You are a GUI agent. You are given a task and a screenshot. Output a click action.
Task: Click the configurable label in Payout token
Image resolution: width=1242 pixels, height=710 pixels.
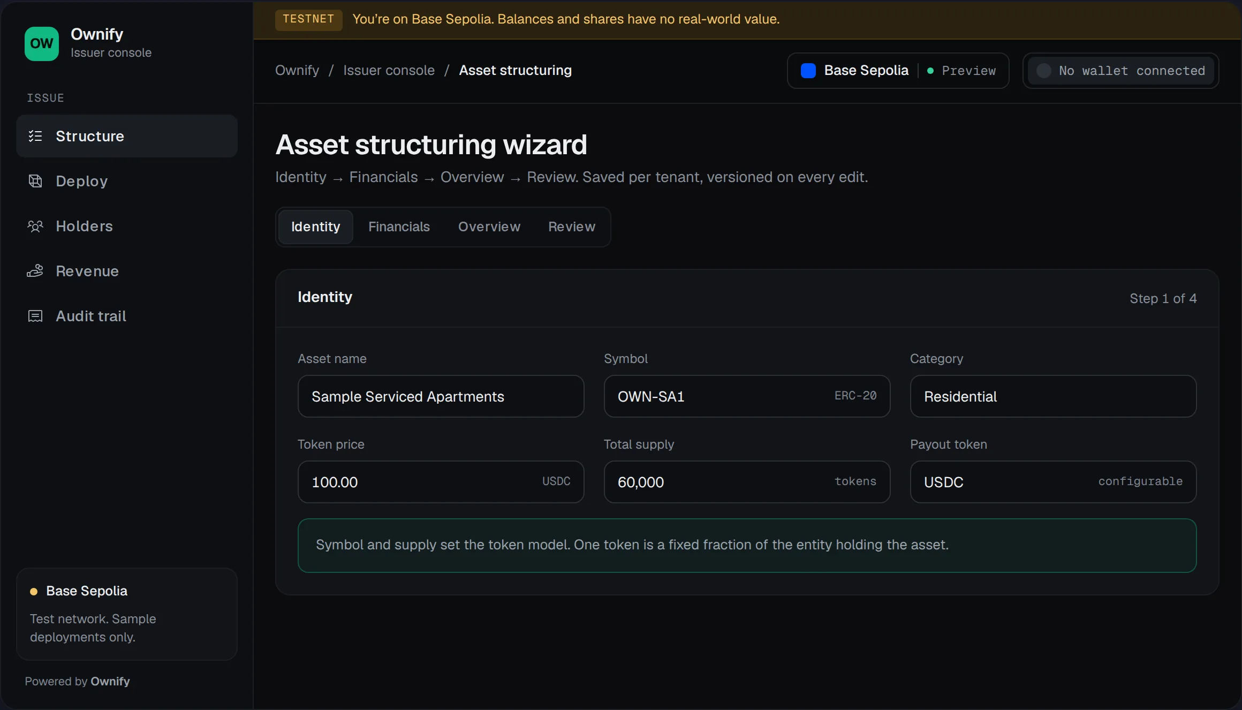pyautogui.click(x=1140, y=481)
